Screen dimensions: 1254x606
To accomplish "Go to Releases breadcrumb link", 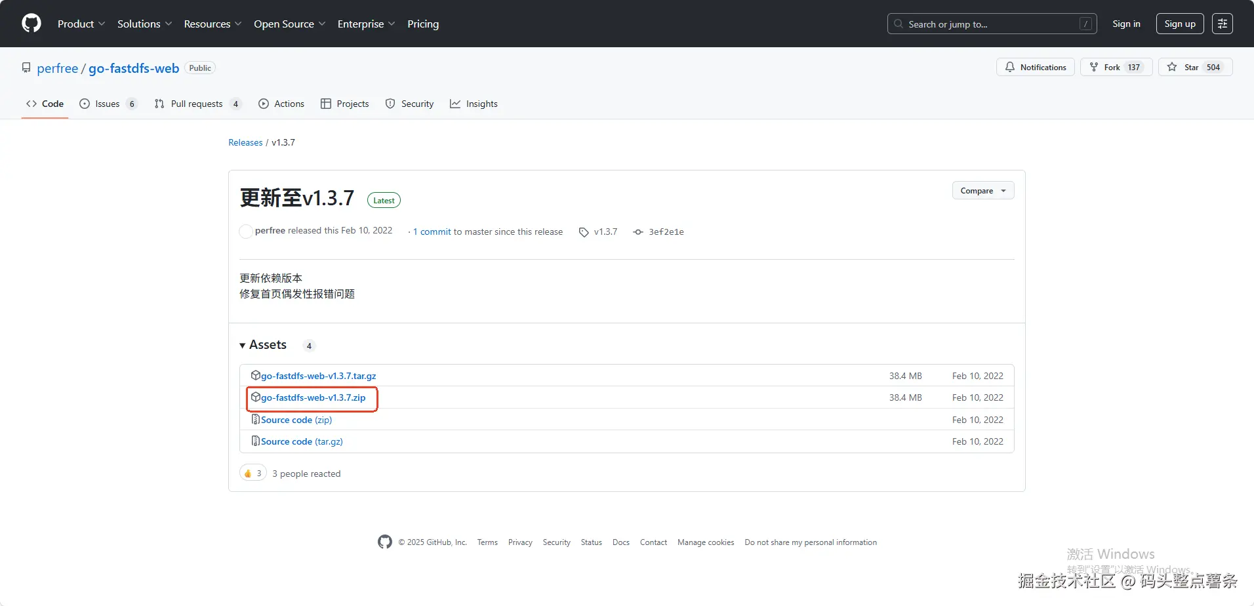I will click(245, 142).
